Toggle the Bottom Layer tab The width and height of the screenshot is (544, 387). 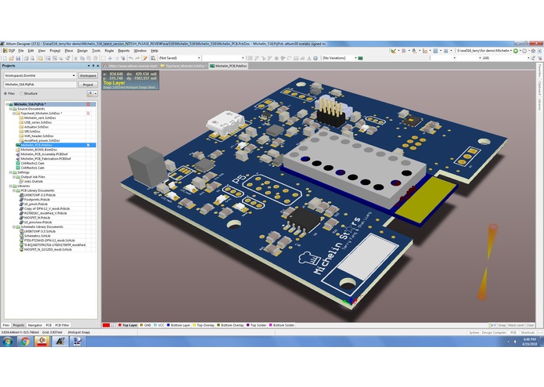pyautogui.click(x=178, y=325)
